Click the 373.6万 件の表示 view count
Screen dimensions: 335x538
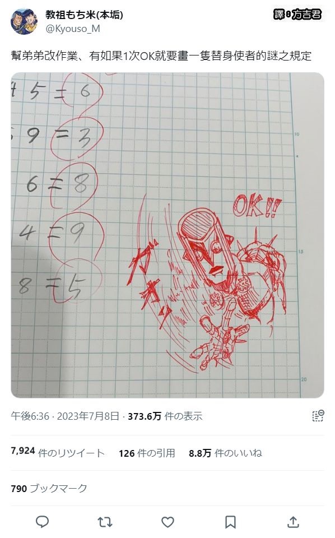point(165,416)
